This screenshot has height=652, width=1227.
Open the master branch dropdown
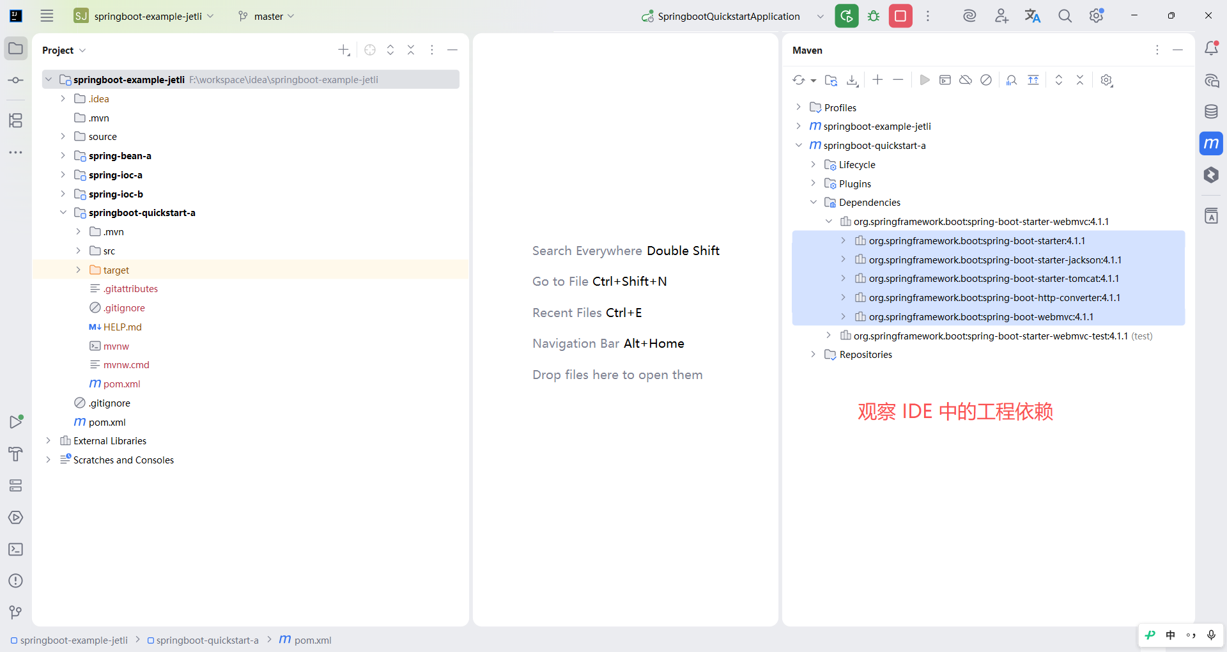(x=266, y=16)
